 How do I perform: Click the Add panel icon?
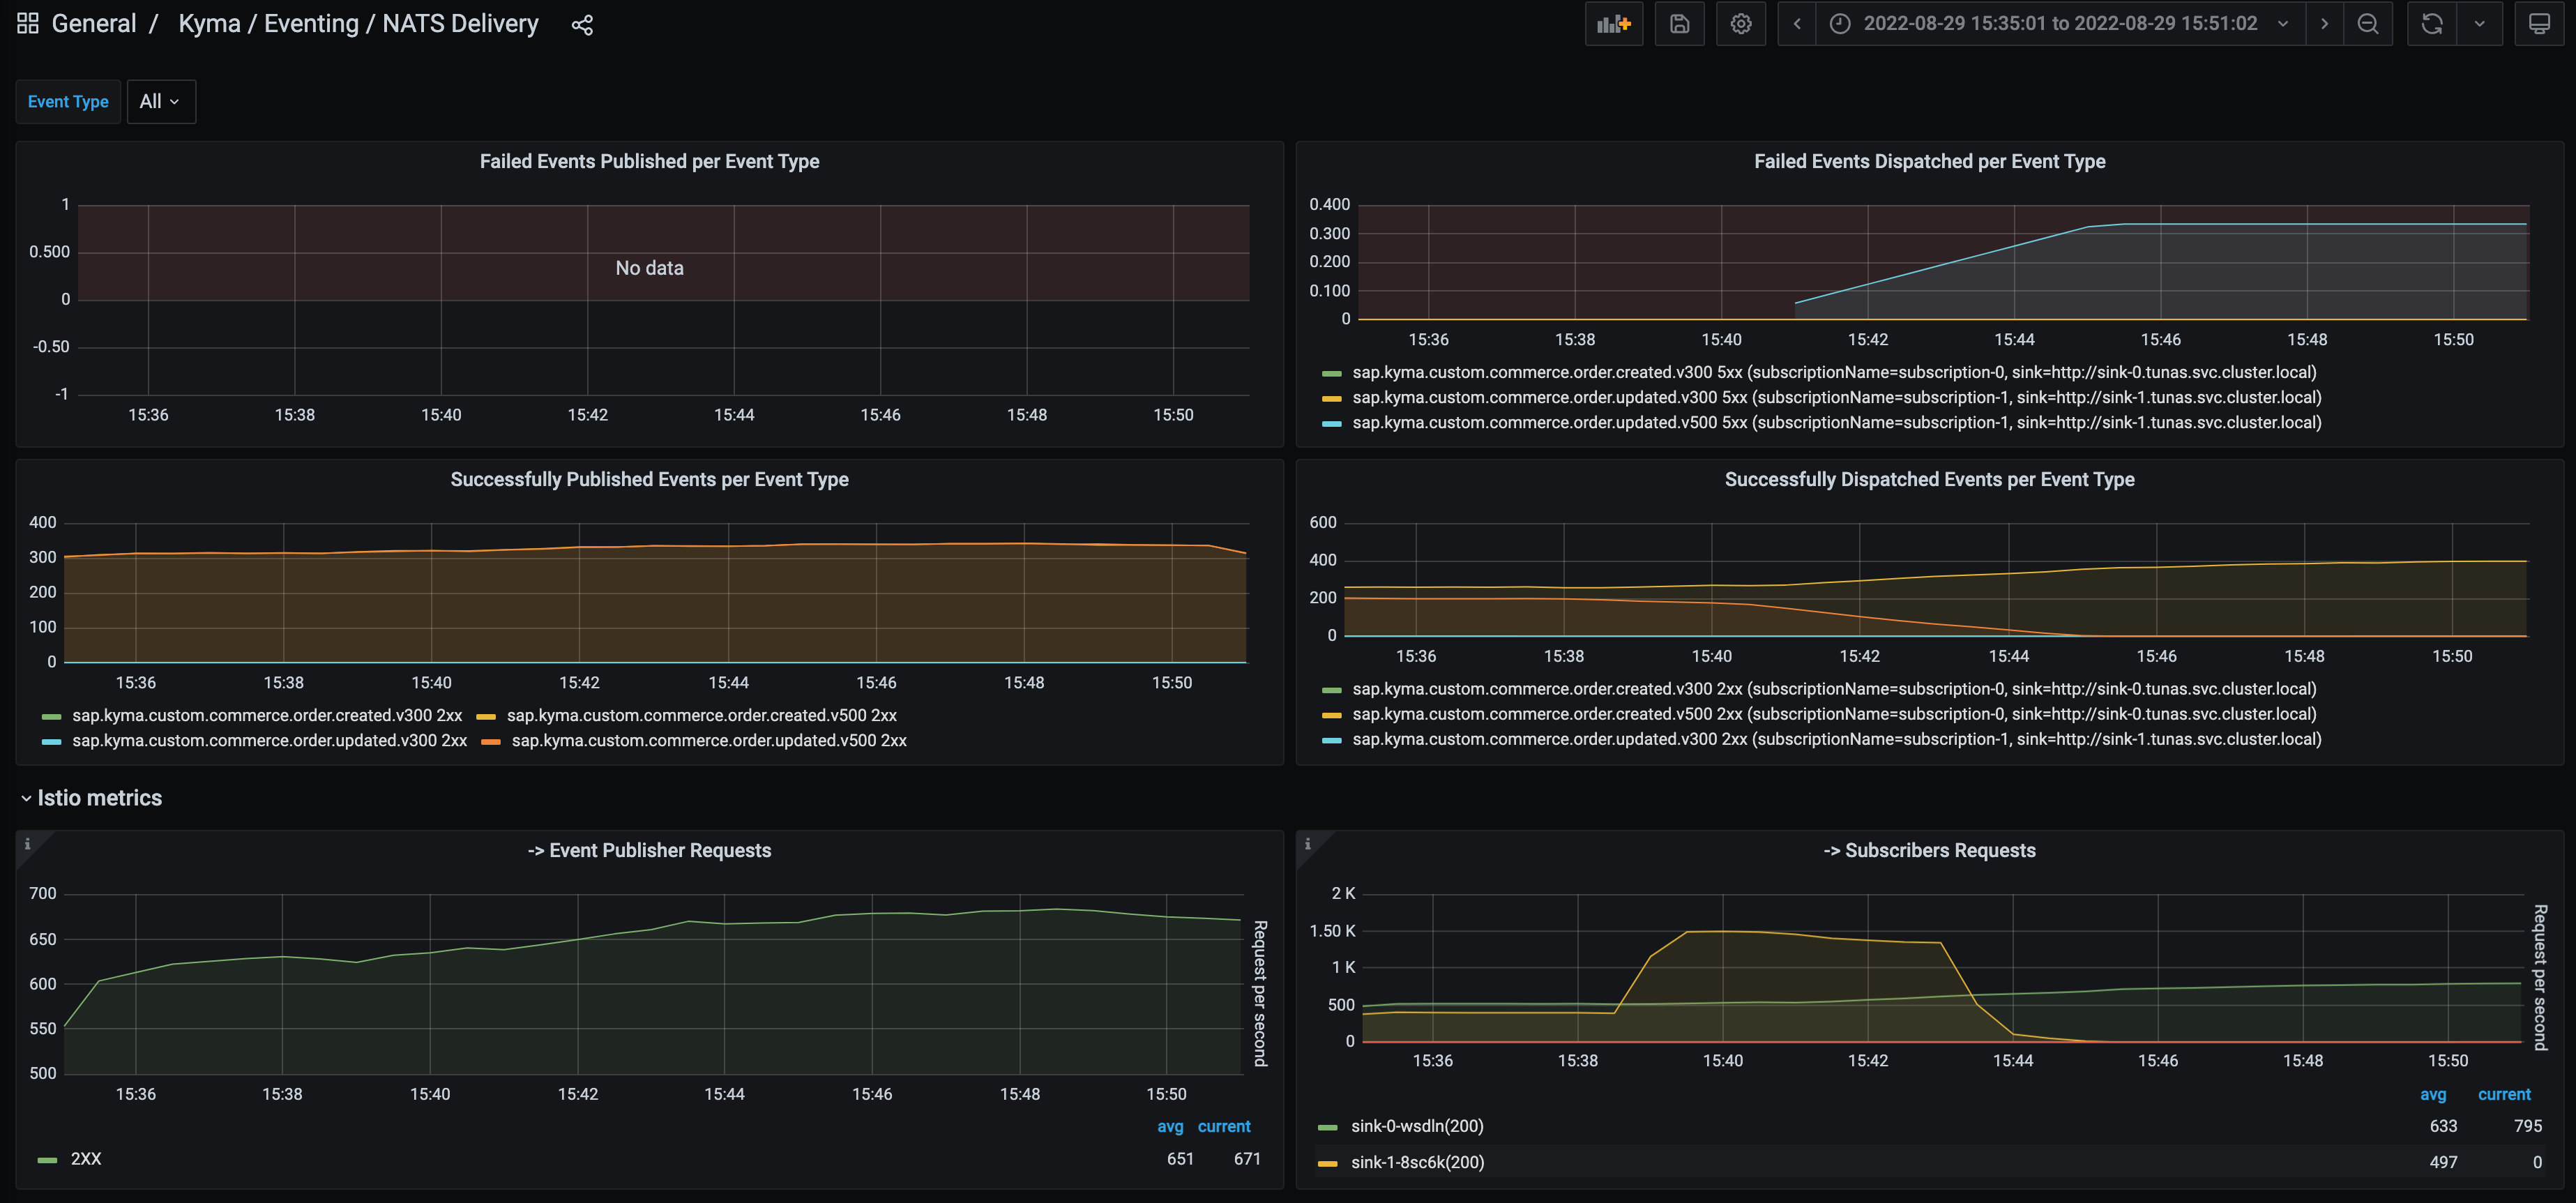1613,24
